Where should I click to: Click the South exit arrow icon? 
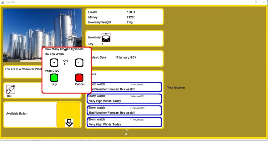click(69, 123)
